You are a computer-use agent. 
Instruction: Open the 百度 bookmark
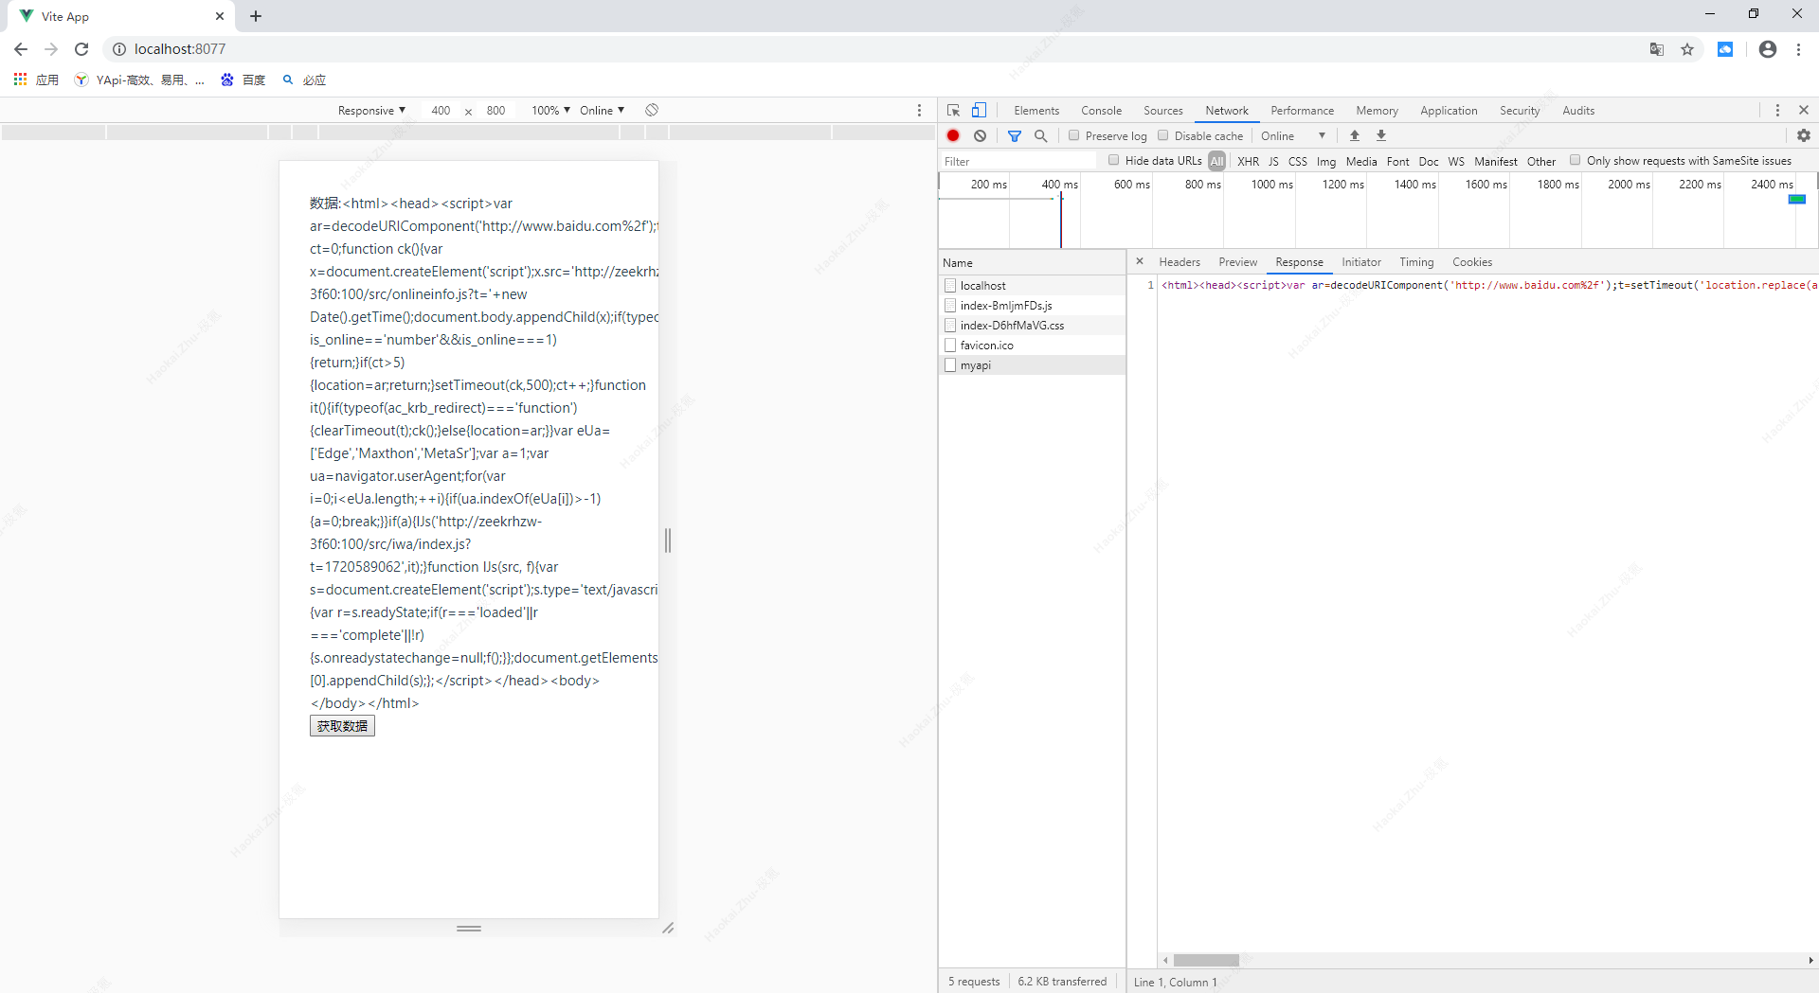(243, 80)
